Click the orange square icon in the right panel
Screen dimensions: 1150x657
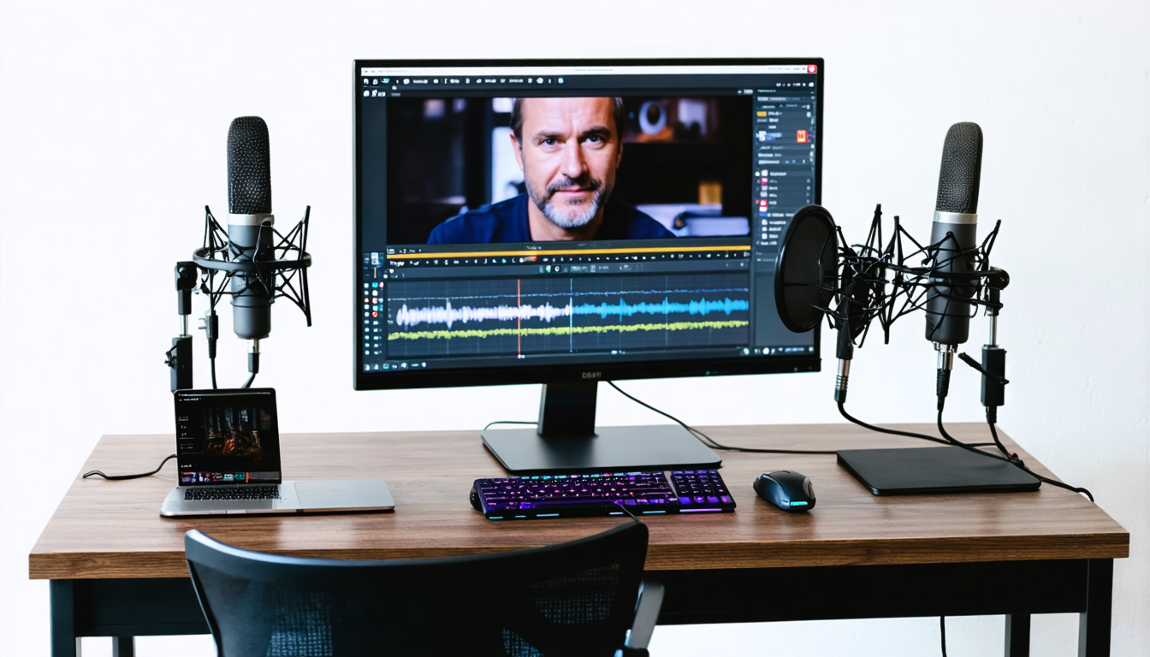point(802,136)
